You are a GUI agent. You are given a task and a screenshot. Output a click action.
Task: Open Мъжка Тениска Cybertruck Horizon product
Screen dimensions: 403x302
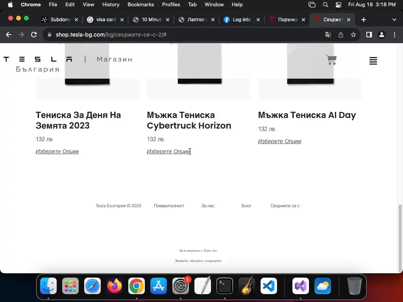(189, 120)
